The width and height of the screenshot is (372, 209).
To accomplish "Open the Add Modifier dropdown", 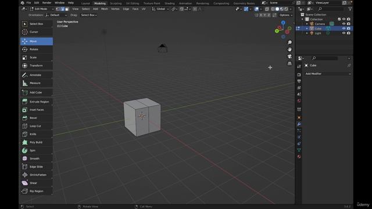I will (x=328, y=74).
